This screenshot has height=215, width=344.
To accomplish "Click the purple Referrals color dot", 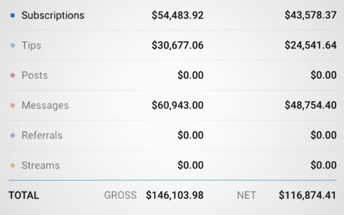I will (13, 135).
